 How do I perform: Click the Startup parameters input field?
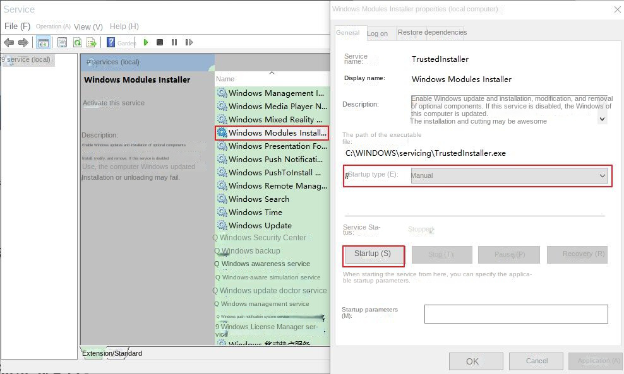[x=516, y=313]
